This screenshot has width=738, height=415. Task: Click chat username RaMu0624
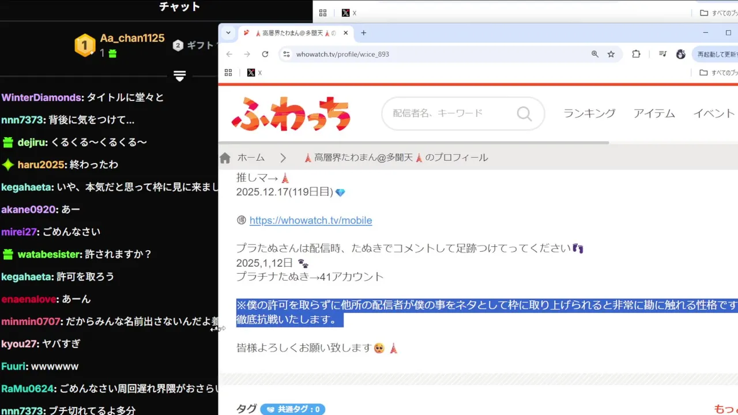click(x=27, y=389)
